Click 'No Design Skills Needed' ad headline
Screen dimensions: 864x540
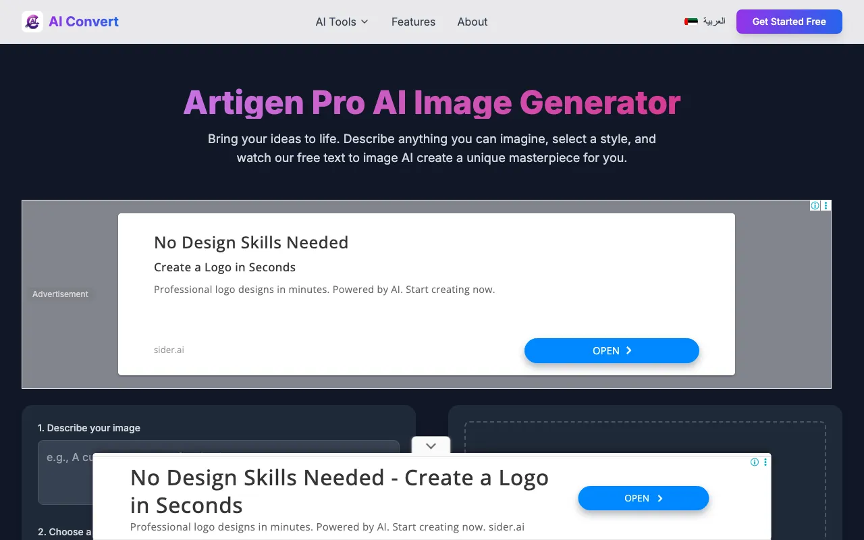[x=251, y=242]
